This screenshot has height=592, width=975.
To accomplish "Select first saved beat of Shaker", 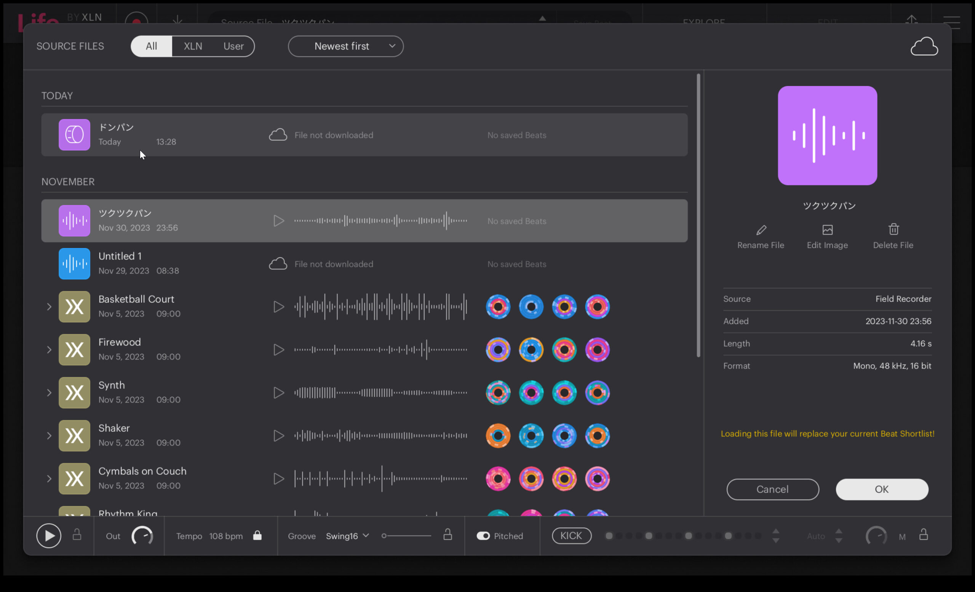I will tap(498, 436).
